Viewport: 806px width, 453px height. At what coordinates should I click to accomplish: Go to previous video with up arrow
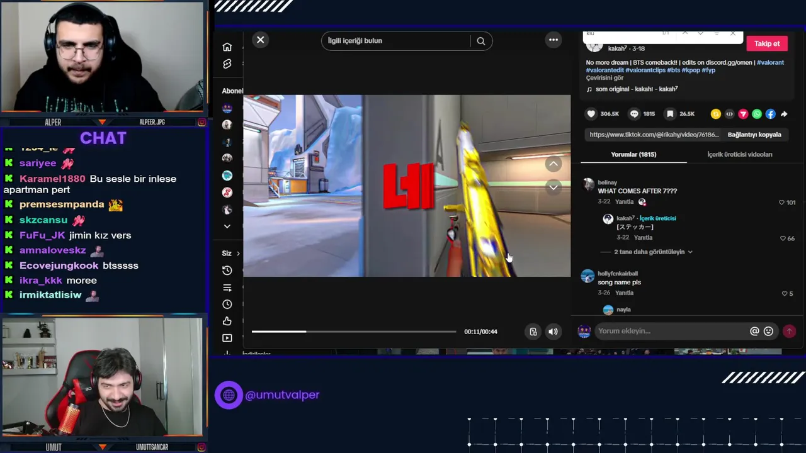coord(553,164)
